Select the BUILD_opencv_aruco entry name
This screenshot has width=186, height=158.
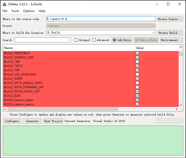pos(19,104)
